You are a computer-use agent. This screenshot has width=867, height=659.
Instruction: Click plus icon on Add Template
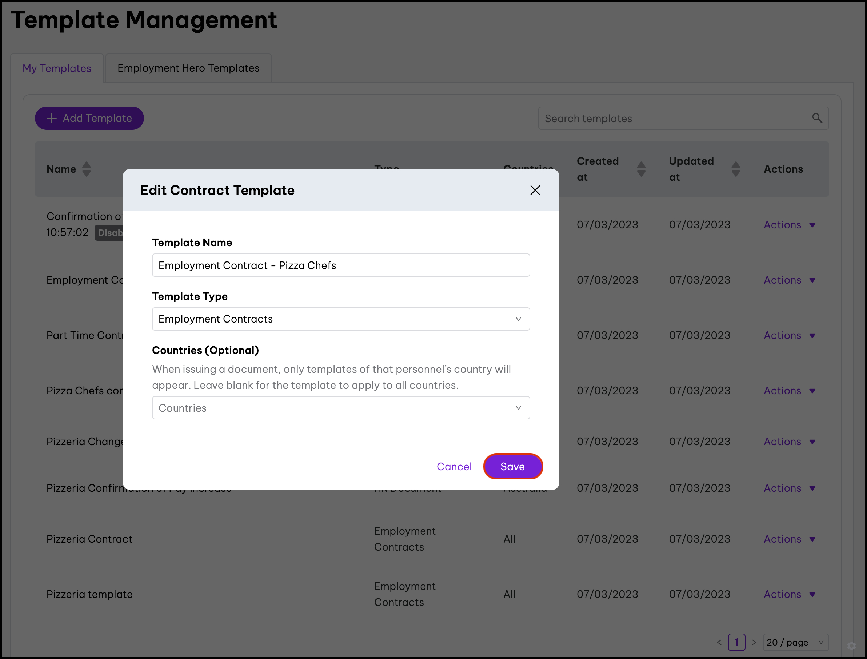(52, 118)
